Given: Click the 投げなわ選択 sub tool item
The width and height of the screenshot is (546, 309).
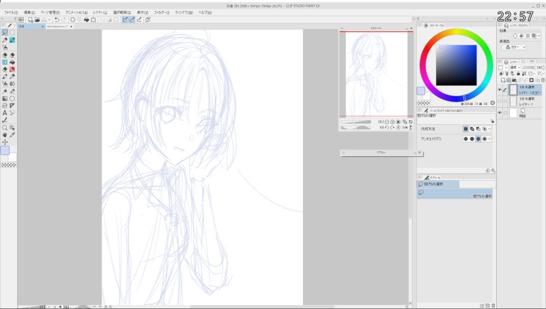Looking at the screenshot, I should tap(455, 194).
